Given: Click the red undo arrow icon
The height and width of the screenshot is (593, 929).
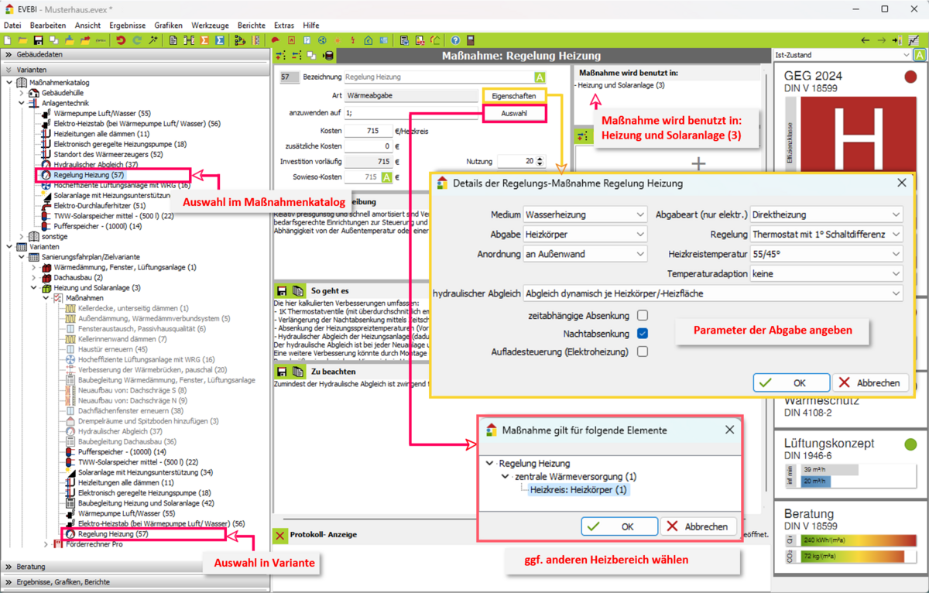Looking at the screenshot, I should click(x=121, y=40).
